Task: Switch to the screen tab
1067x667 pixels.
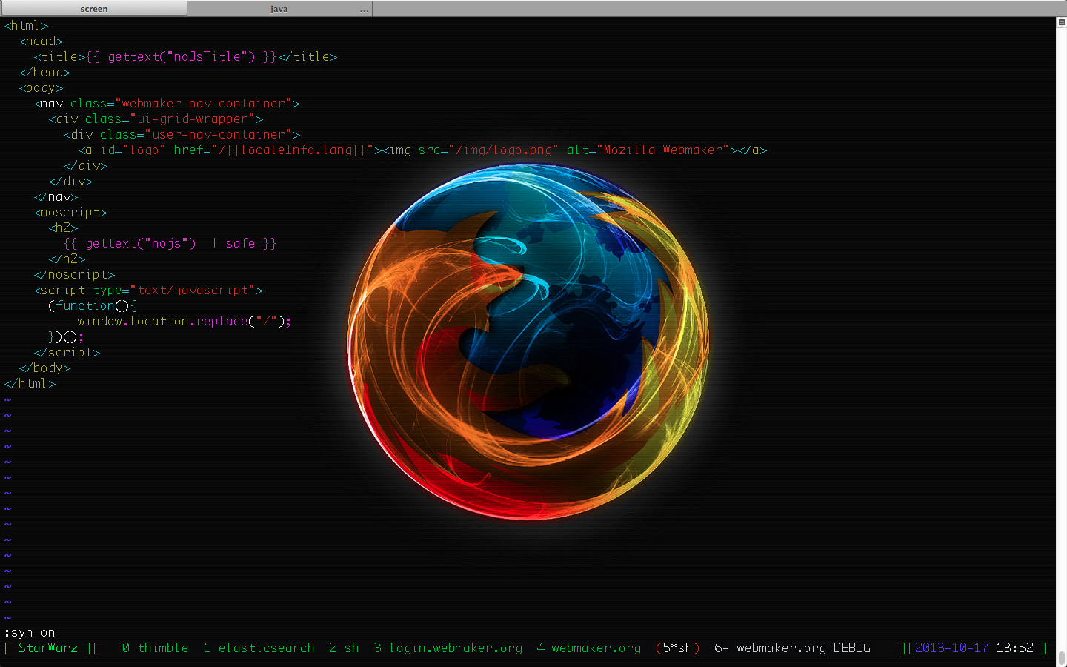Action: point(93,9)
